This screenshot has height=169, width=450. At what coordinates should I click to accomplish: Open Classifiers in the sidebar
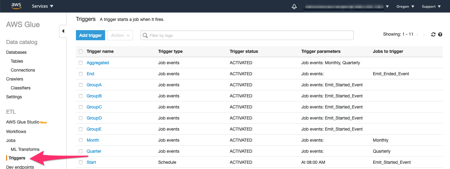coord(21,88)
